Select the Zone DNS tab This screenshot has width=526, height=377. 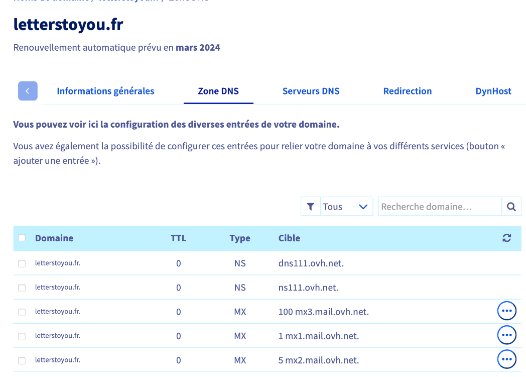coord(218,91)
